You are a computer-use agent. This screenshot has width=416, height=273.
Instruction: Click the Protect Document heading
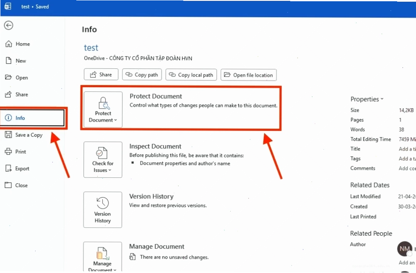click(x=156, y=96)
